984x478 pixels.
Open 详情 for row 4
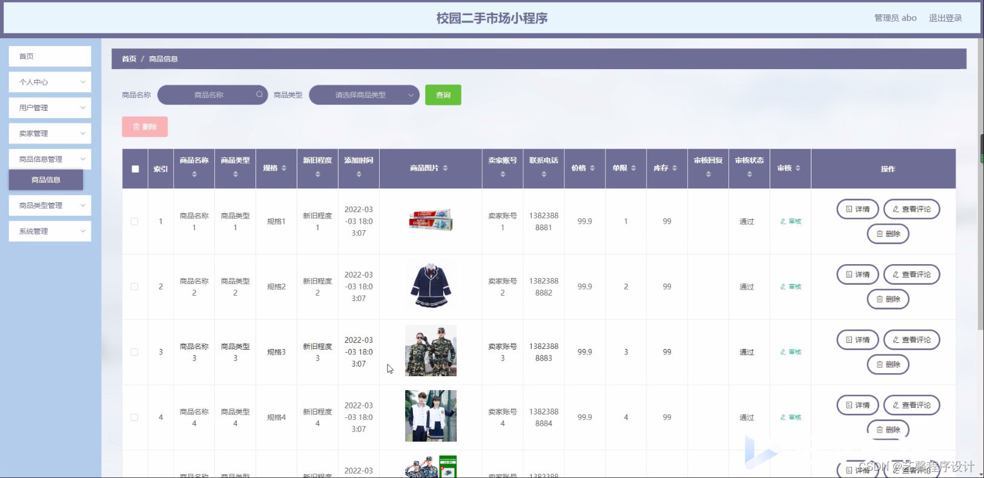click(x=857, y=405)
